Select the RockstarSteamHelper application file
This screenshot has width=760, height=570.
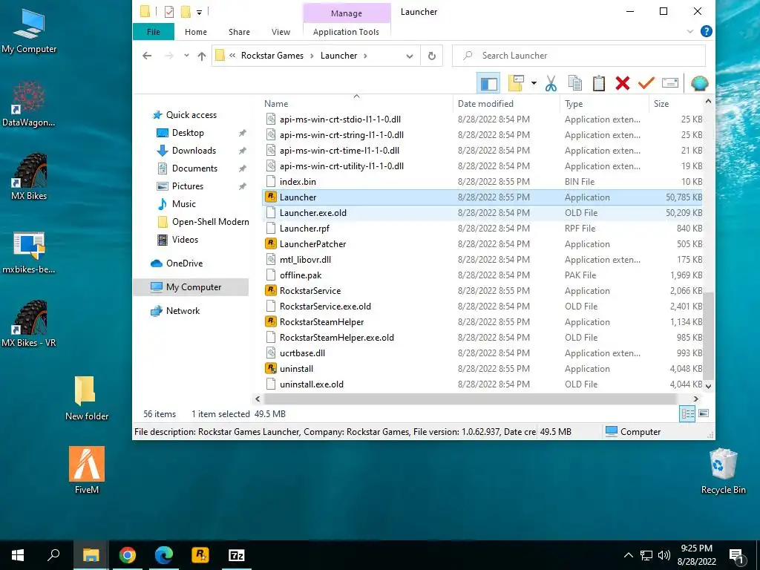[x=321, y=322]
